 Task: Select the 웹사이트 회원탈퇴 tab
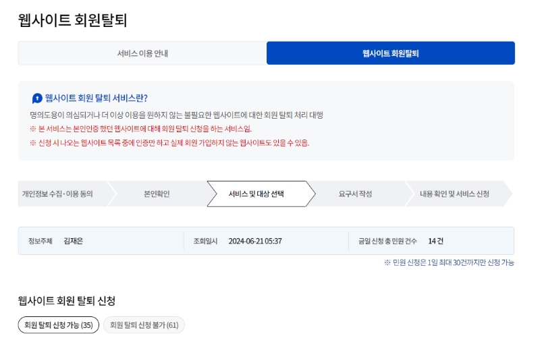391,53
